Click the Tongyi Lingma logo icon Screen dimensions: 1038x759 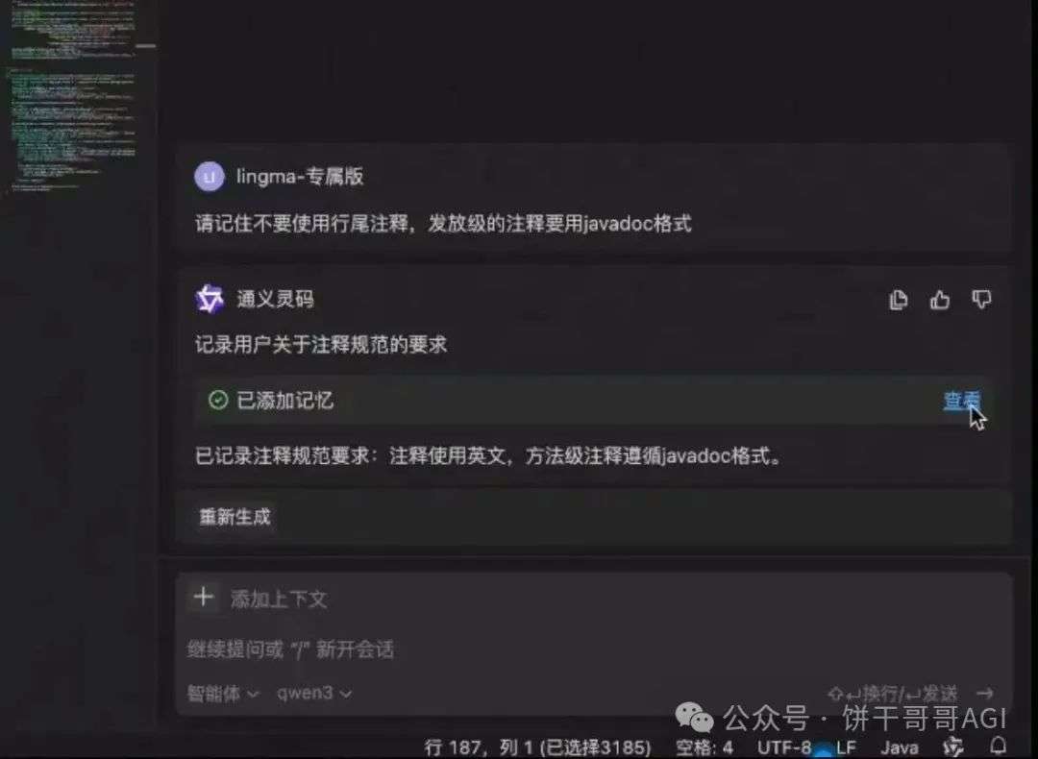[x=210, y=299]
